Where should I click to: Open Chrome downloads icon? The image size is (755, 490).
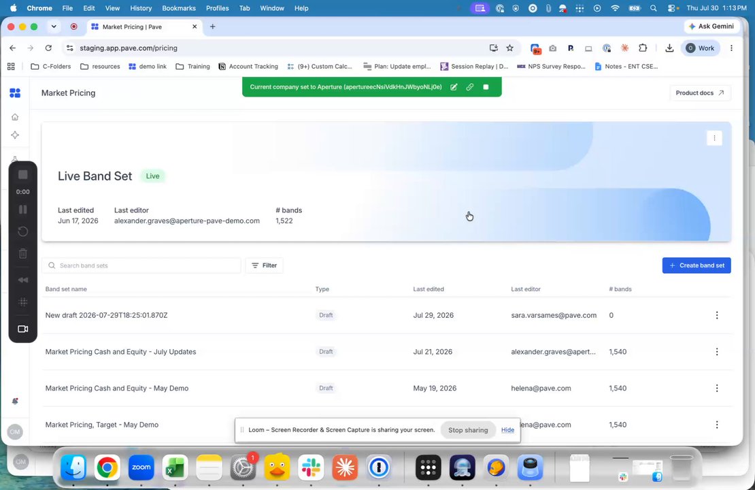(x=669, y=48)
